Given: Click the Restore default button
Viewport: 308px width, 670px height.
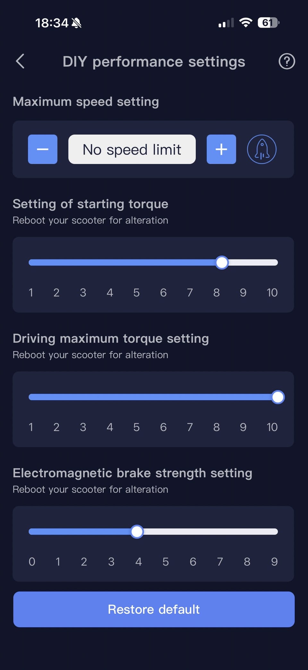Looking at the screenshot, I should tap(154, 609).
